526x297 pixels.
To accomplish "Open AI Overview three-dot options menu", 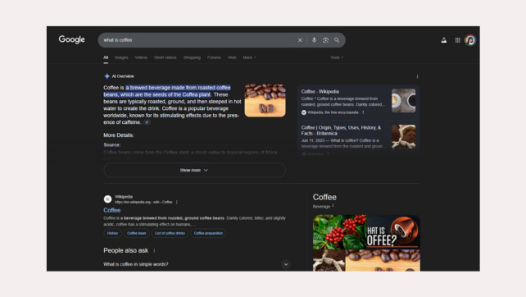I will click(x=417, y=76).
